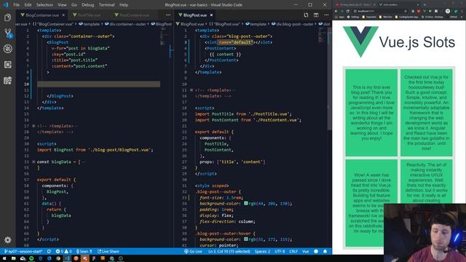Open the File menu
Image resolution: width=466 pixels, height=262 pixels.
(x=17, y=5)
